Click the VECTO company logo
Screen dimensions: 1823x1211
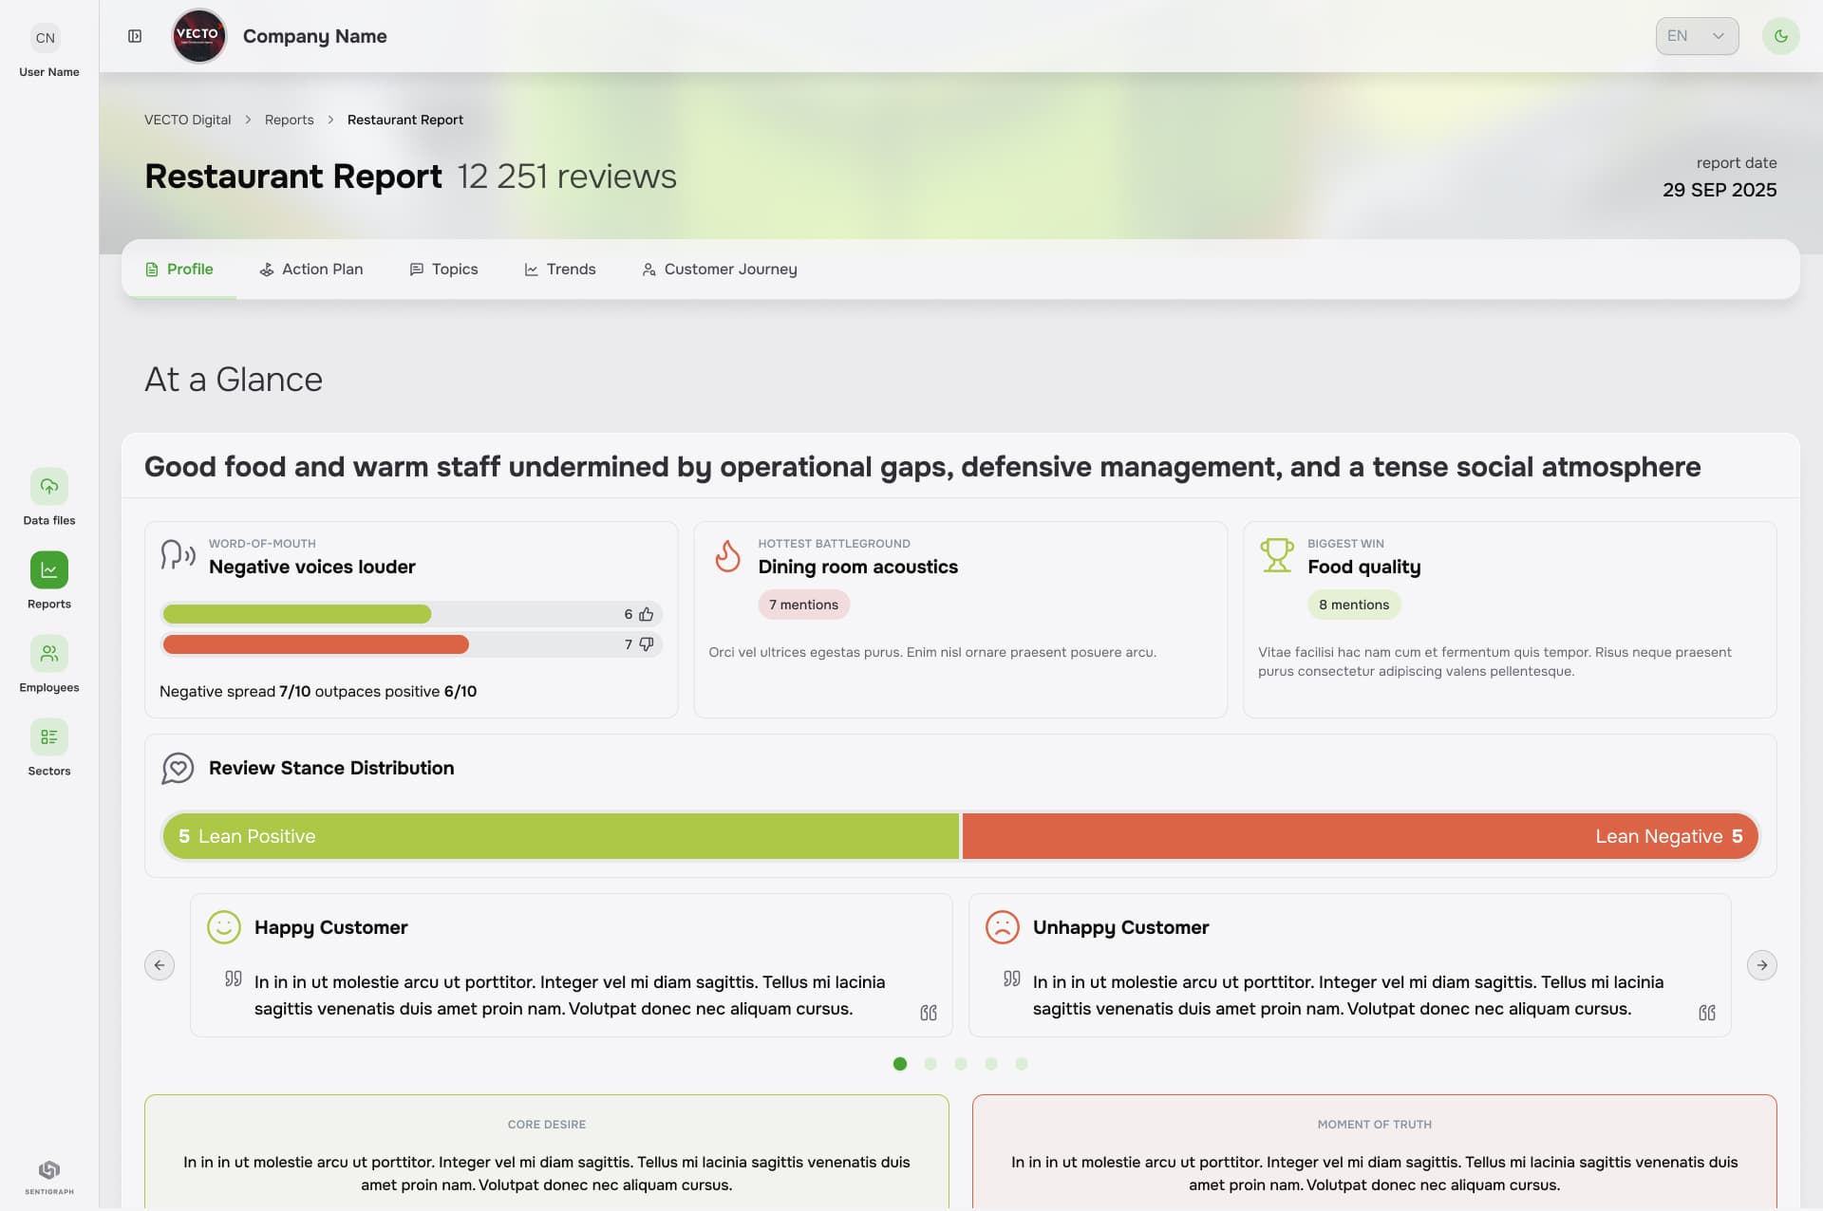coord(198,36)
